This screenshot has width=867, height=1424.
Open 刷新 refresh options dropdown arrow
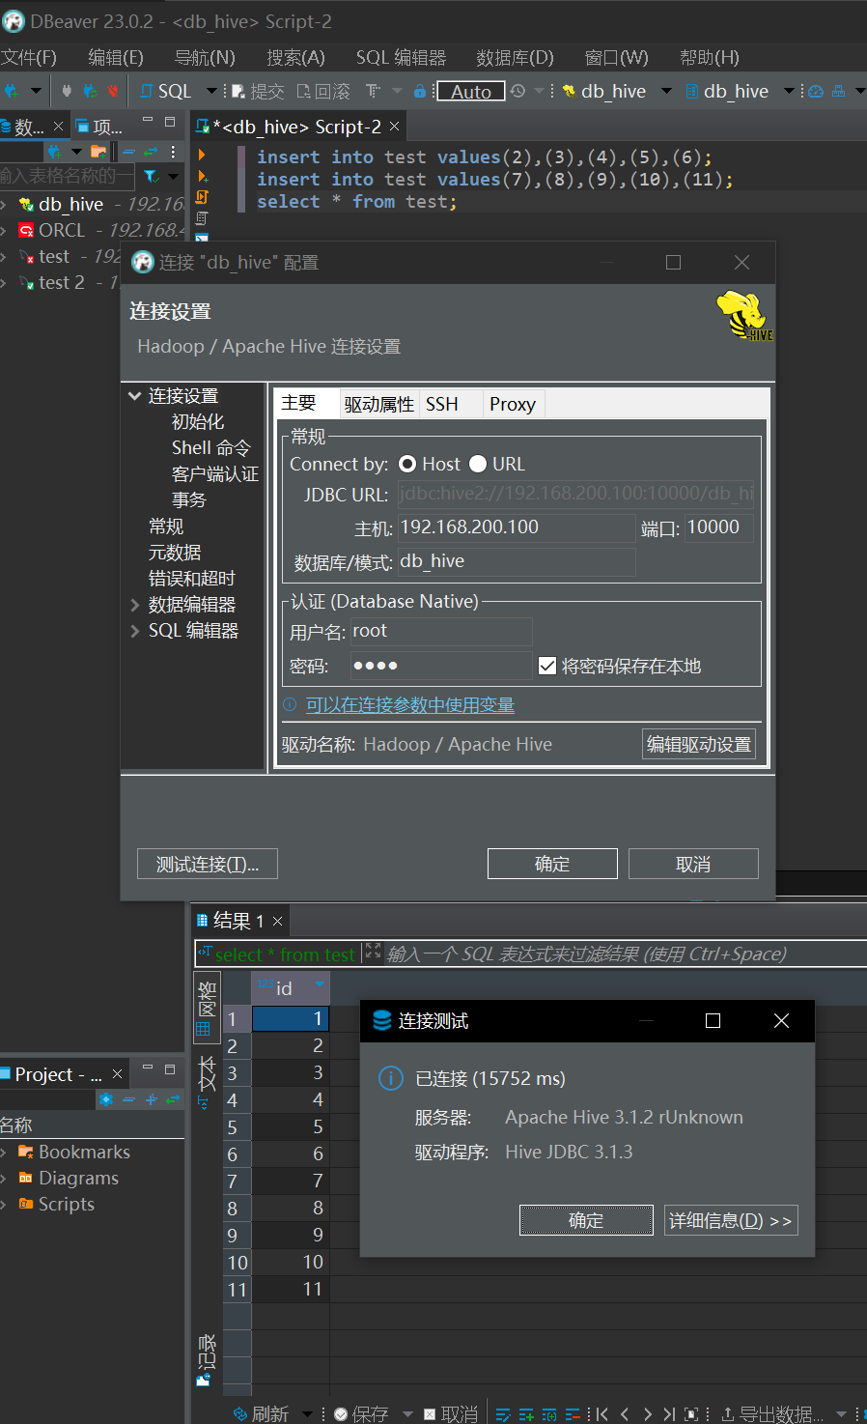[x=307, y=1414]
